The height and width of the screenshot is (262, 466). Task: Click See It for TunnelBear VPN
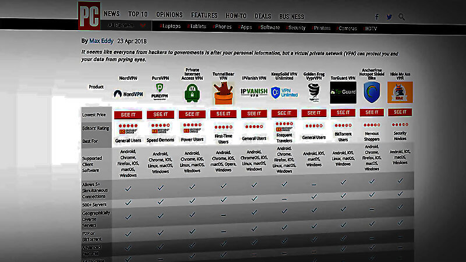(x=223, y=114)
